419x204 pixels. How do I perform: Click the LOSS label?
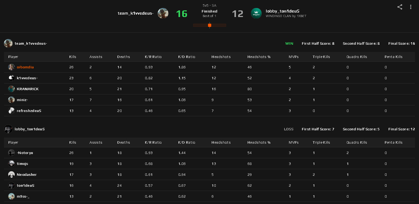(289, 129)
